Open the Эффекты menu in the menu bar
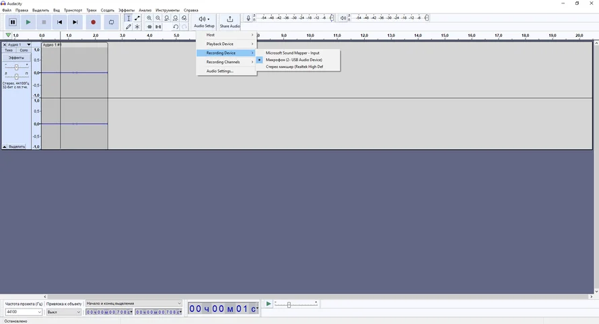Image resolution: width=599 pixels, height=324 pixels. click(x=126, y=10)
